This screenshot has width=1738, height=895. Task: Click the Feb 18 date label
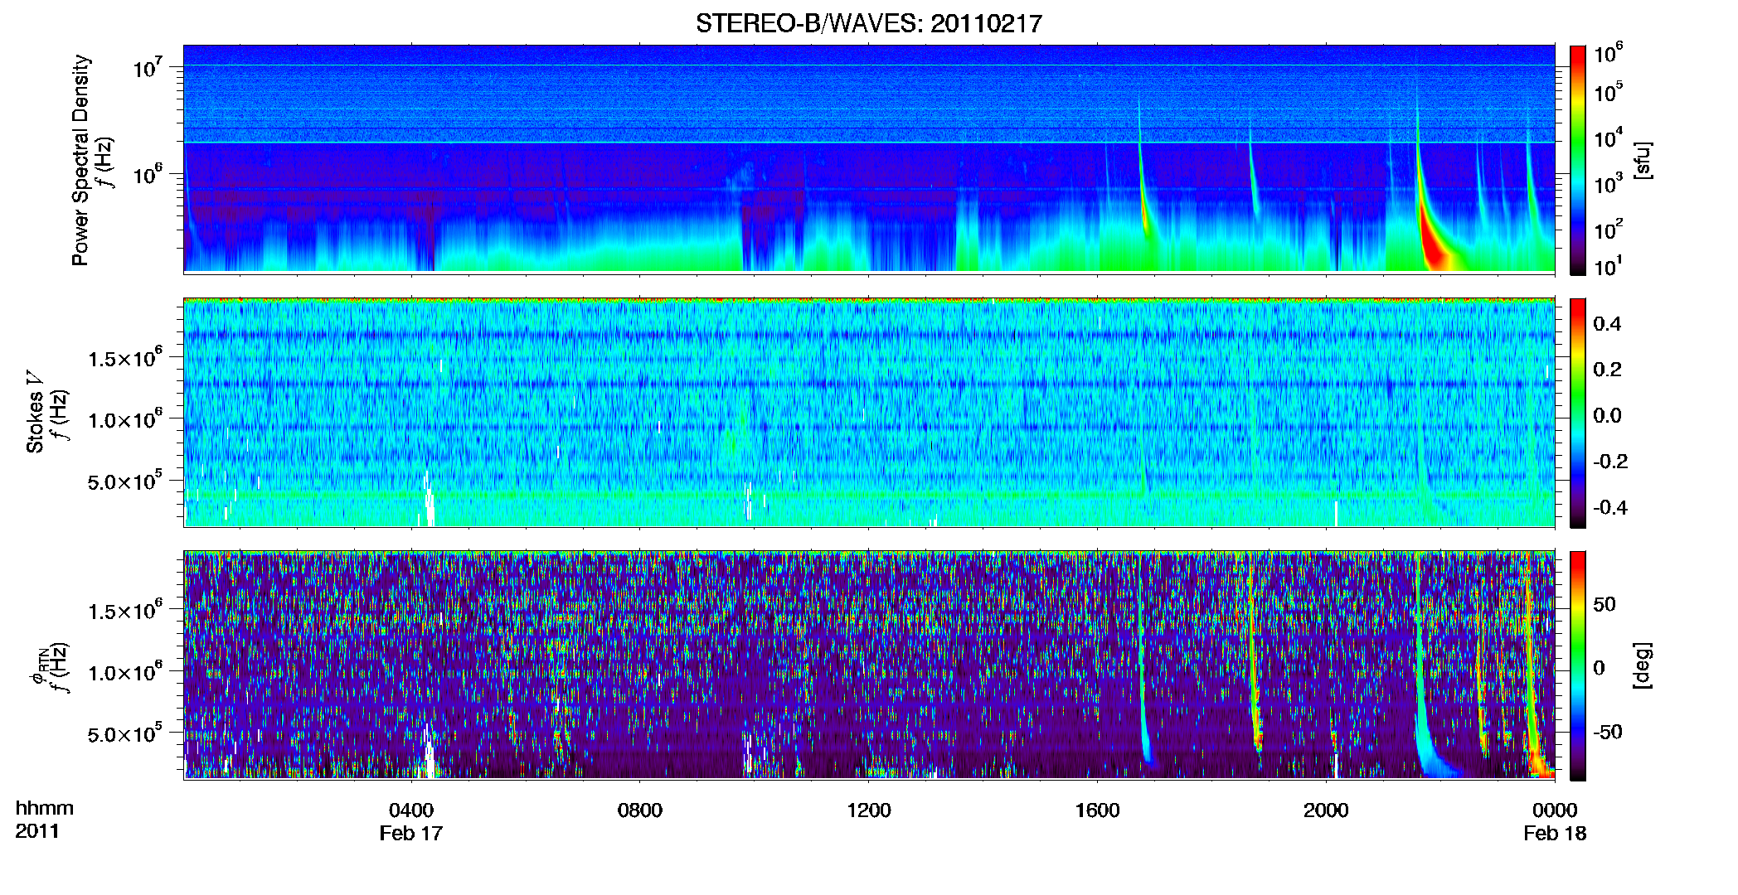pyautogui.click(x=1555, y=833)
